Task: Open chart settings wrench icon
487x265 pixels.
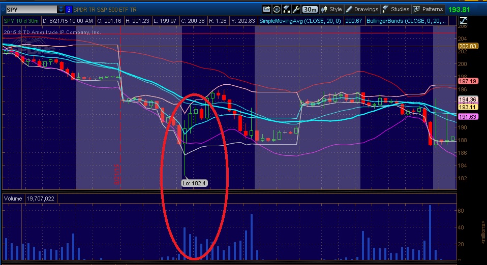Action: coord(296,9)
